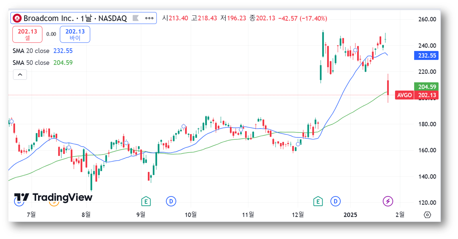Click the 180.00 price scale label
Viewport: 458px width, 239px height.
(x=427, y=124)
